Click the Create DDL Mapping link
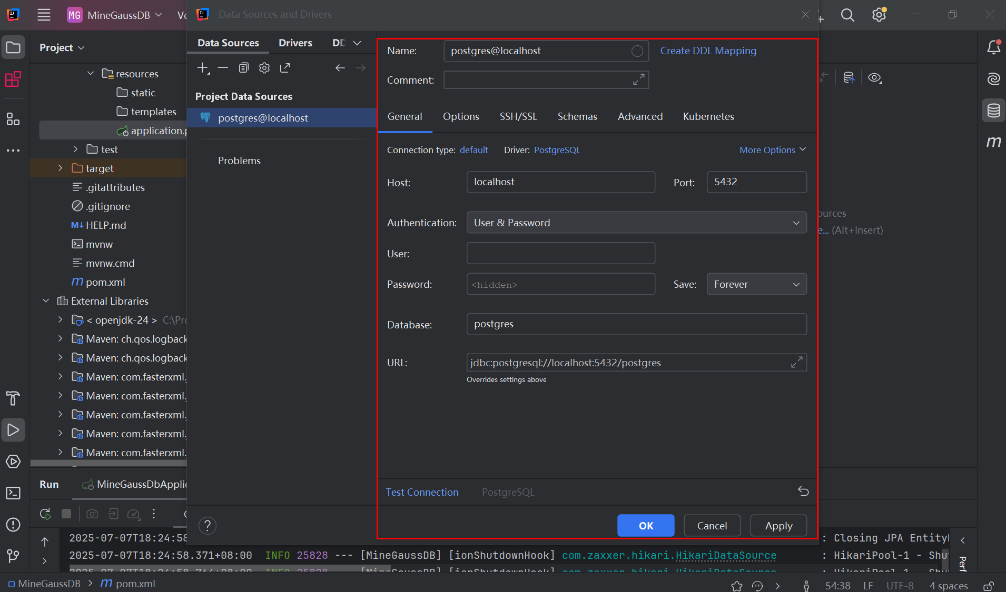This screenshot has width=1006, height=592. (x=708, y=51)
